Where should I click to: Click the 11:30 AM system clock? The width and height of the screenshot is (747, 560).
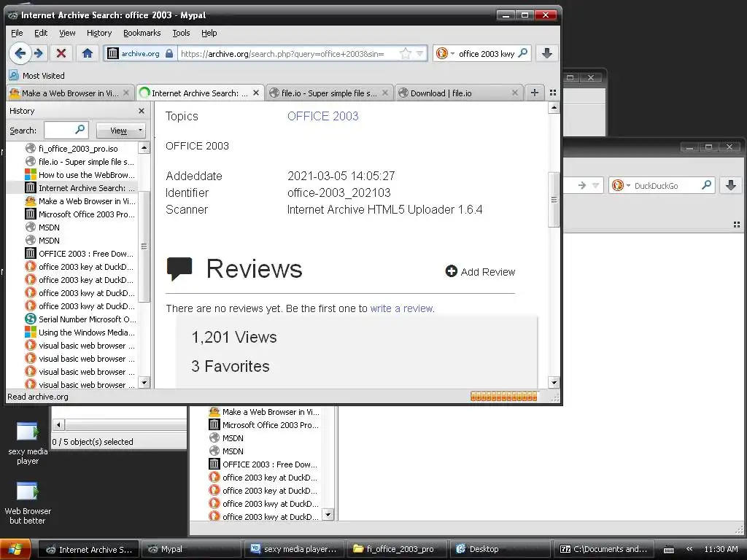(721, 550)
